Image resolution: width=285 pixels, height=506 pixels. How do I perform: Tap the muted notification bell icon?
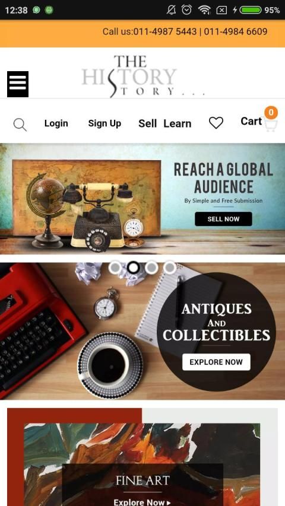[171, 10]
